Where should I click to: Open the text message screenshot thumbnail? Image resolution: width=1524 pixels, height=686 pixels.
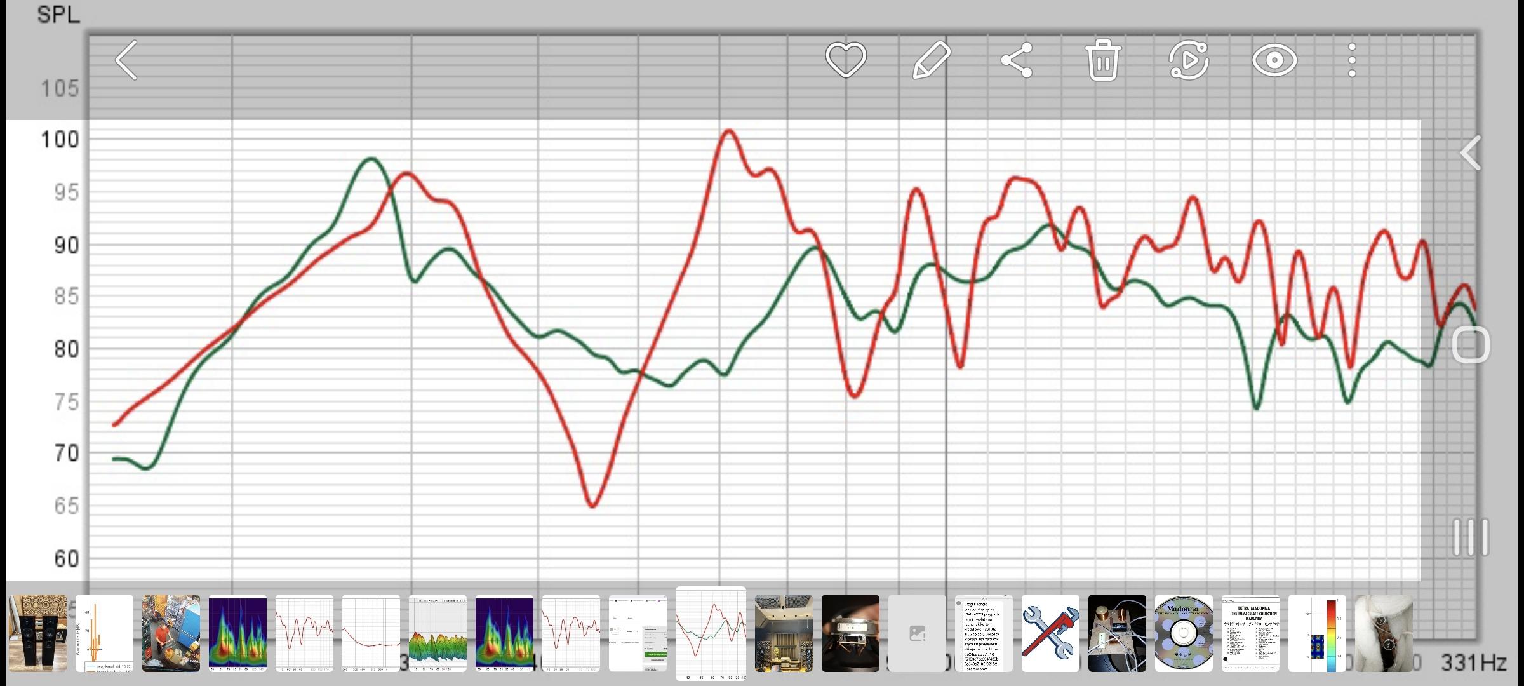tap(984, 633)
